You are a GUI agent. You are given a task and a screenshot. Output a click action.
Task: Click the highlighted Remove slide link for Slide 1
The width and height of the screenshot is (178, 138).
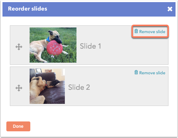click(150, 31)
